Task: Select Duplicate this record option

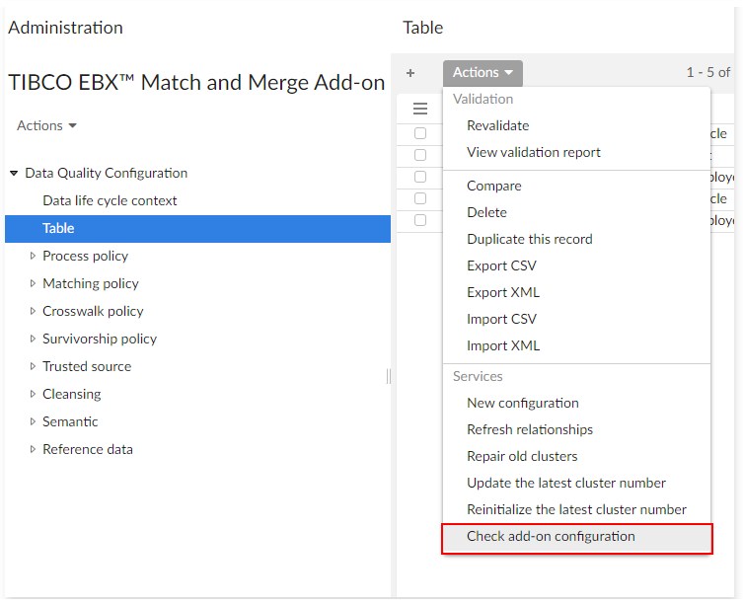Action: tap(529, 239)
